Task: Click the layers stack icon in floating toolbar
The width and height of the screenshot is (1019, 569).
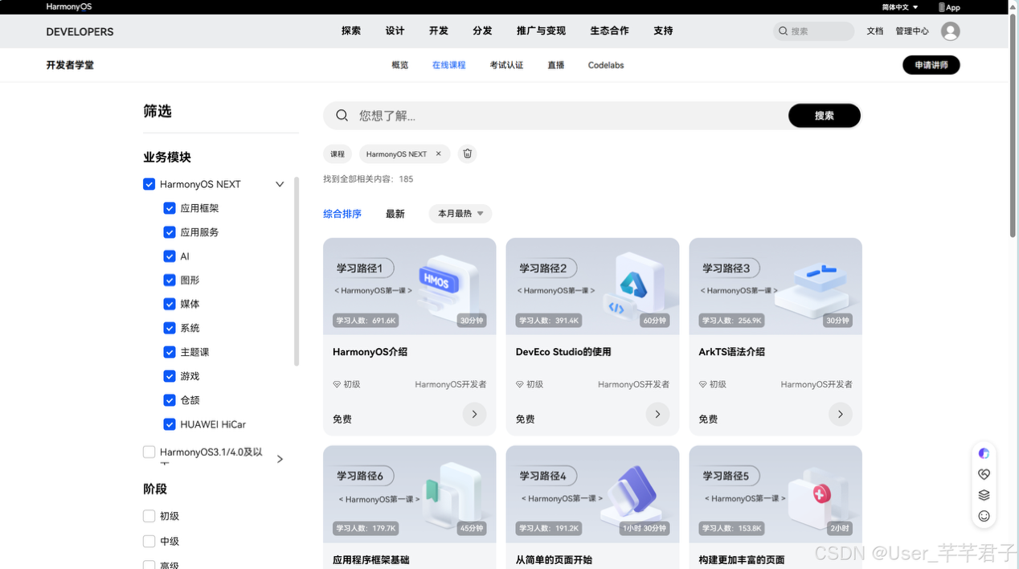Action: pos(984,494)
